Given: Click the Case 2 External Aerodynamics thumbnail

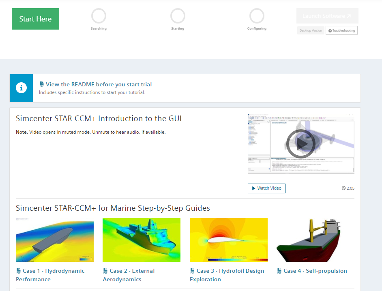Looking at the screenshot, I should tap(141, 240).
